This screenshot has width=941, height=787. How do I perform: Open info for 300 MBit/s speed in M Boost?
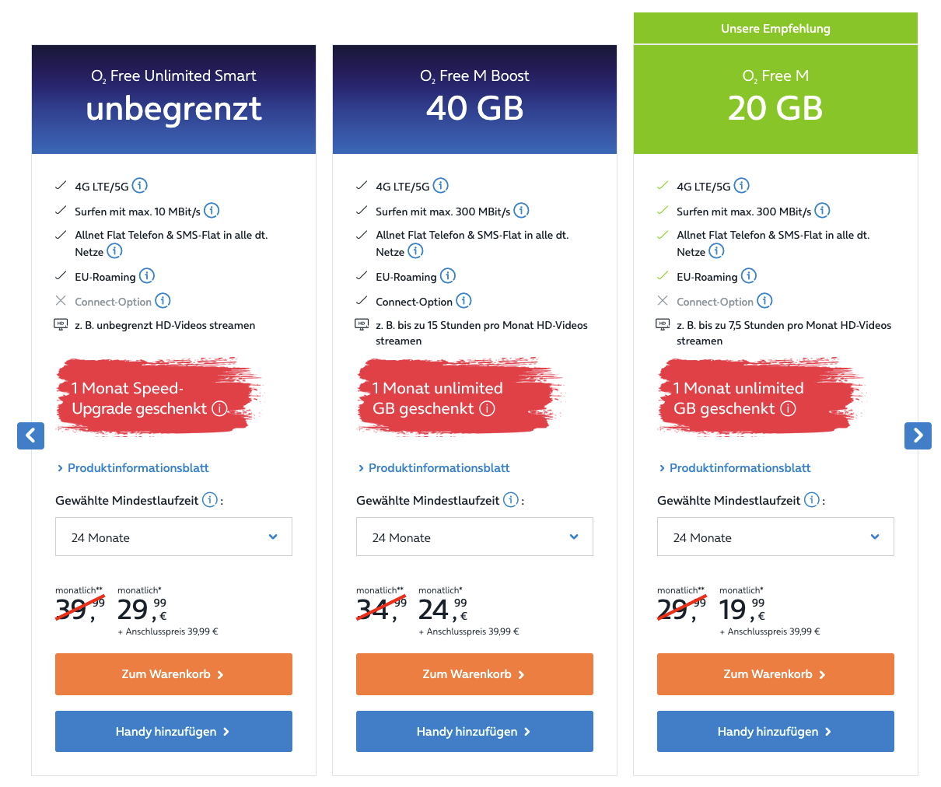tap(521, 211)
